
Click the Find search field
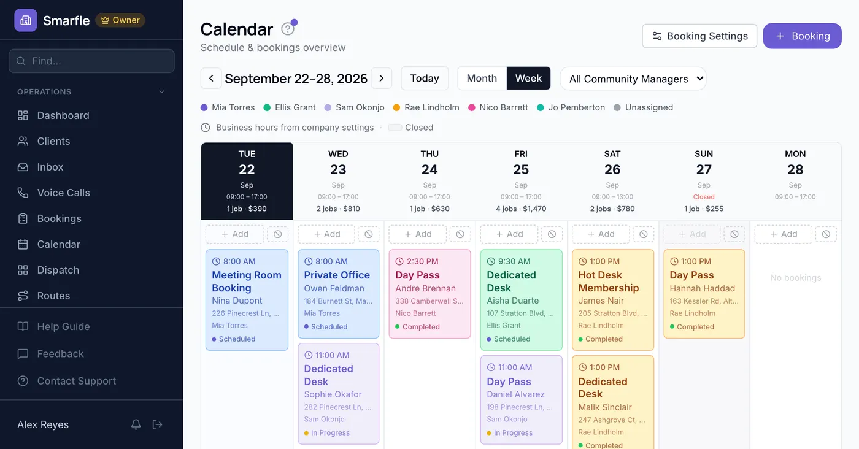click(x=91, y=61)
